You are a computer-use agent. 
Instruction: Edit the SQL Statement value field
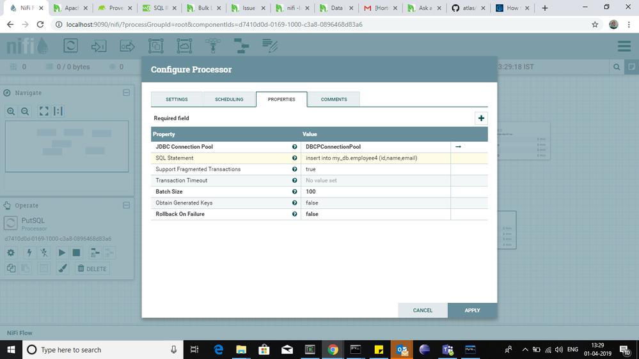tap(375, 158)
